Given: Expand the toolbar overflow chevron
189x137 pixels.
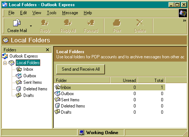Looking at the screenshot, I should pos(185,20).
